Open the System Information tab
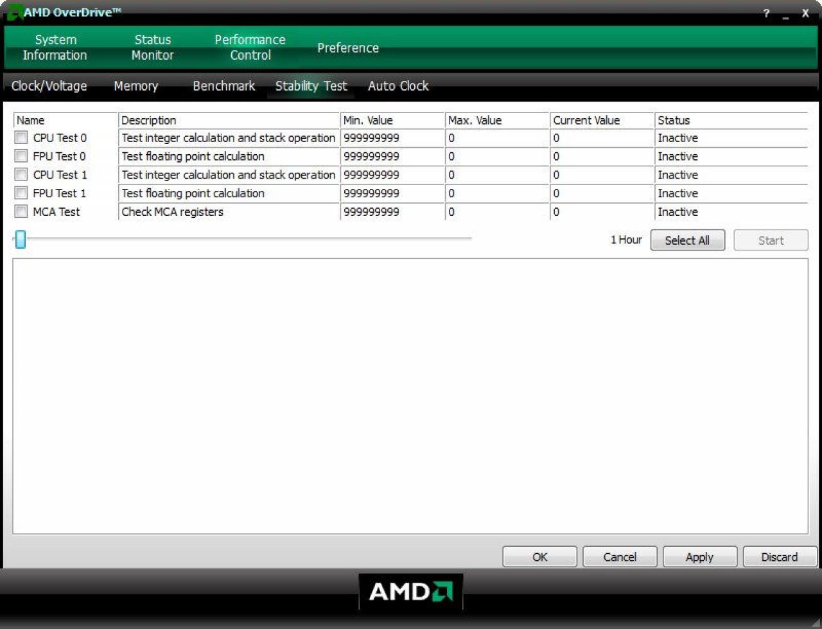The width and height of the screenshot is (822, 629). tap(55, 48)
